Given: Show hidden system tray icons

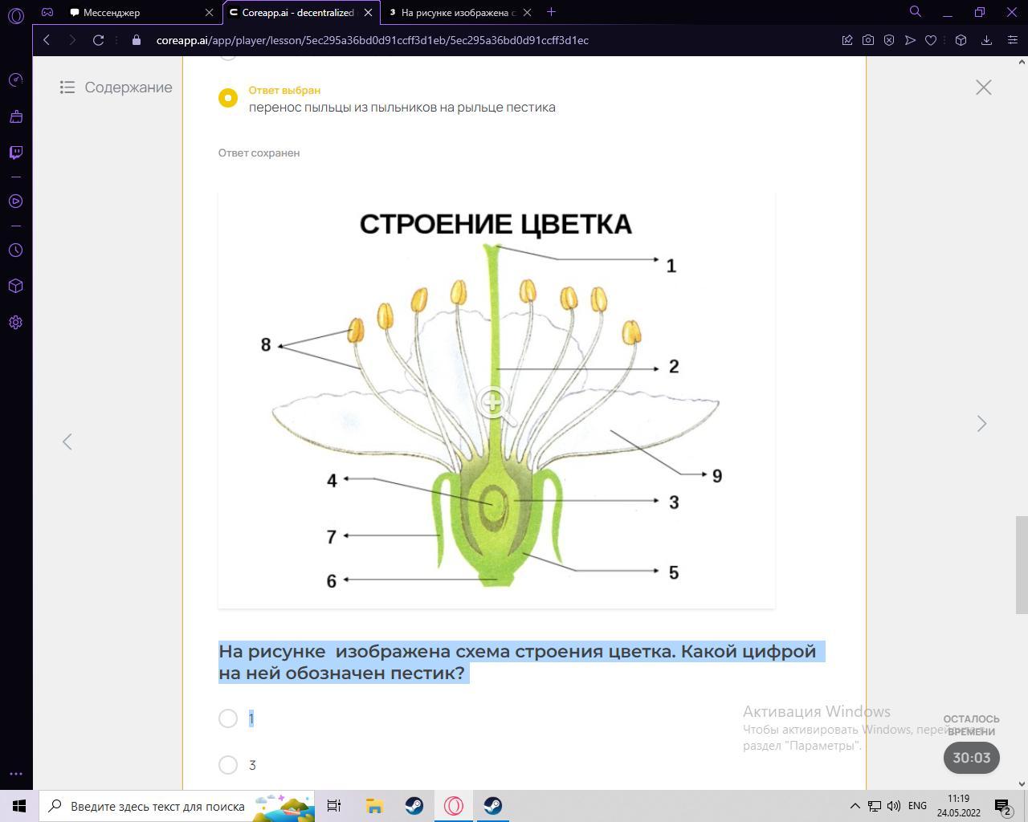Looking at the screenshot, I should point(855,806).
